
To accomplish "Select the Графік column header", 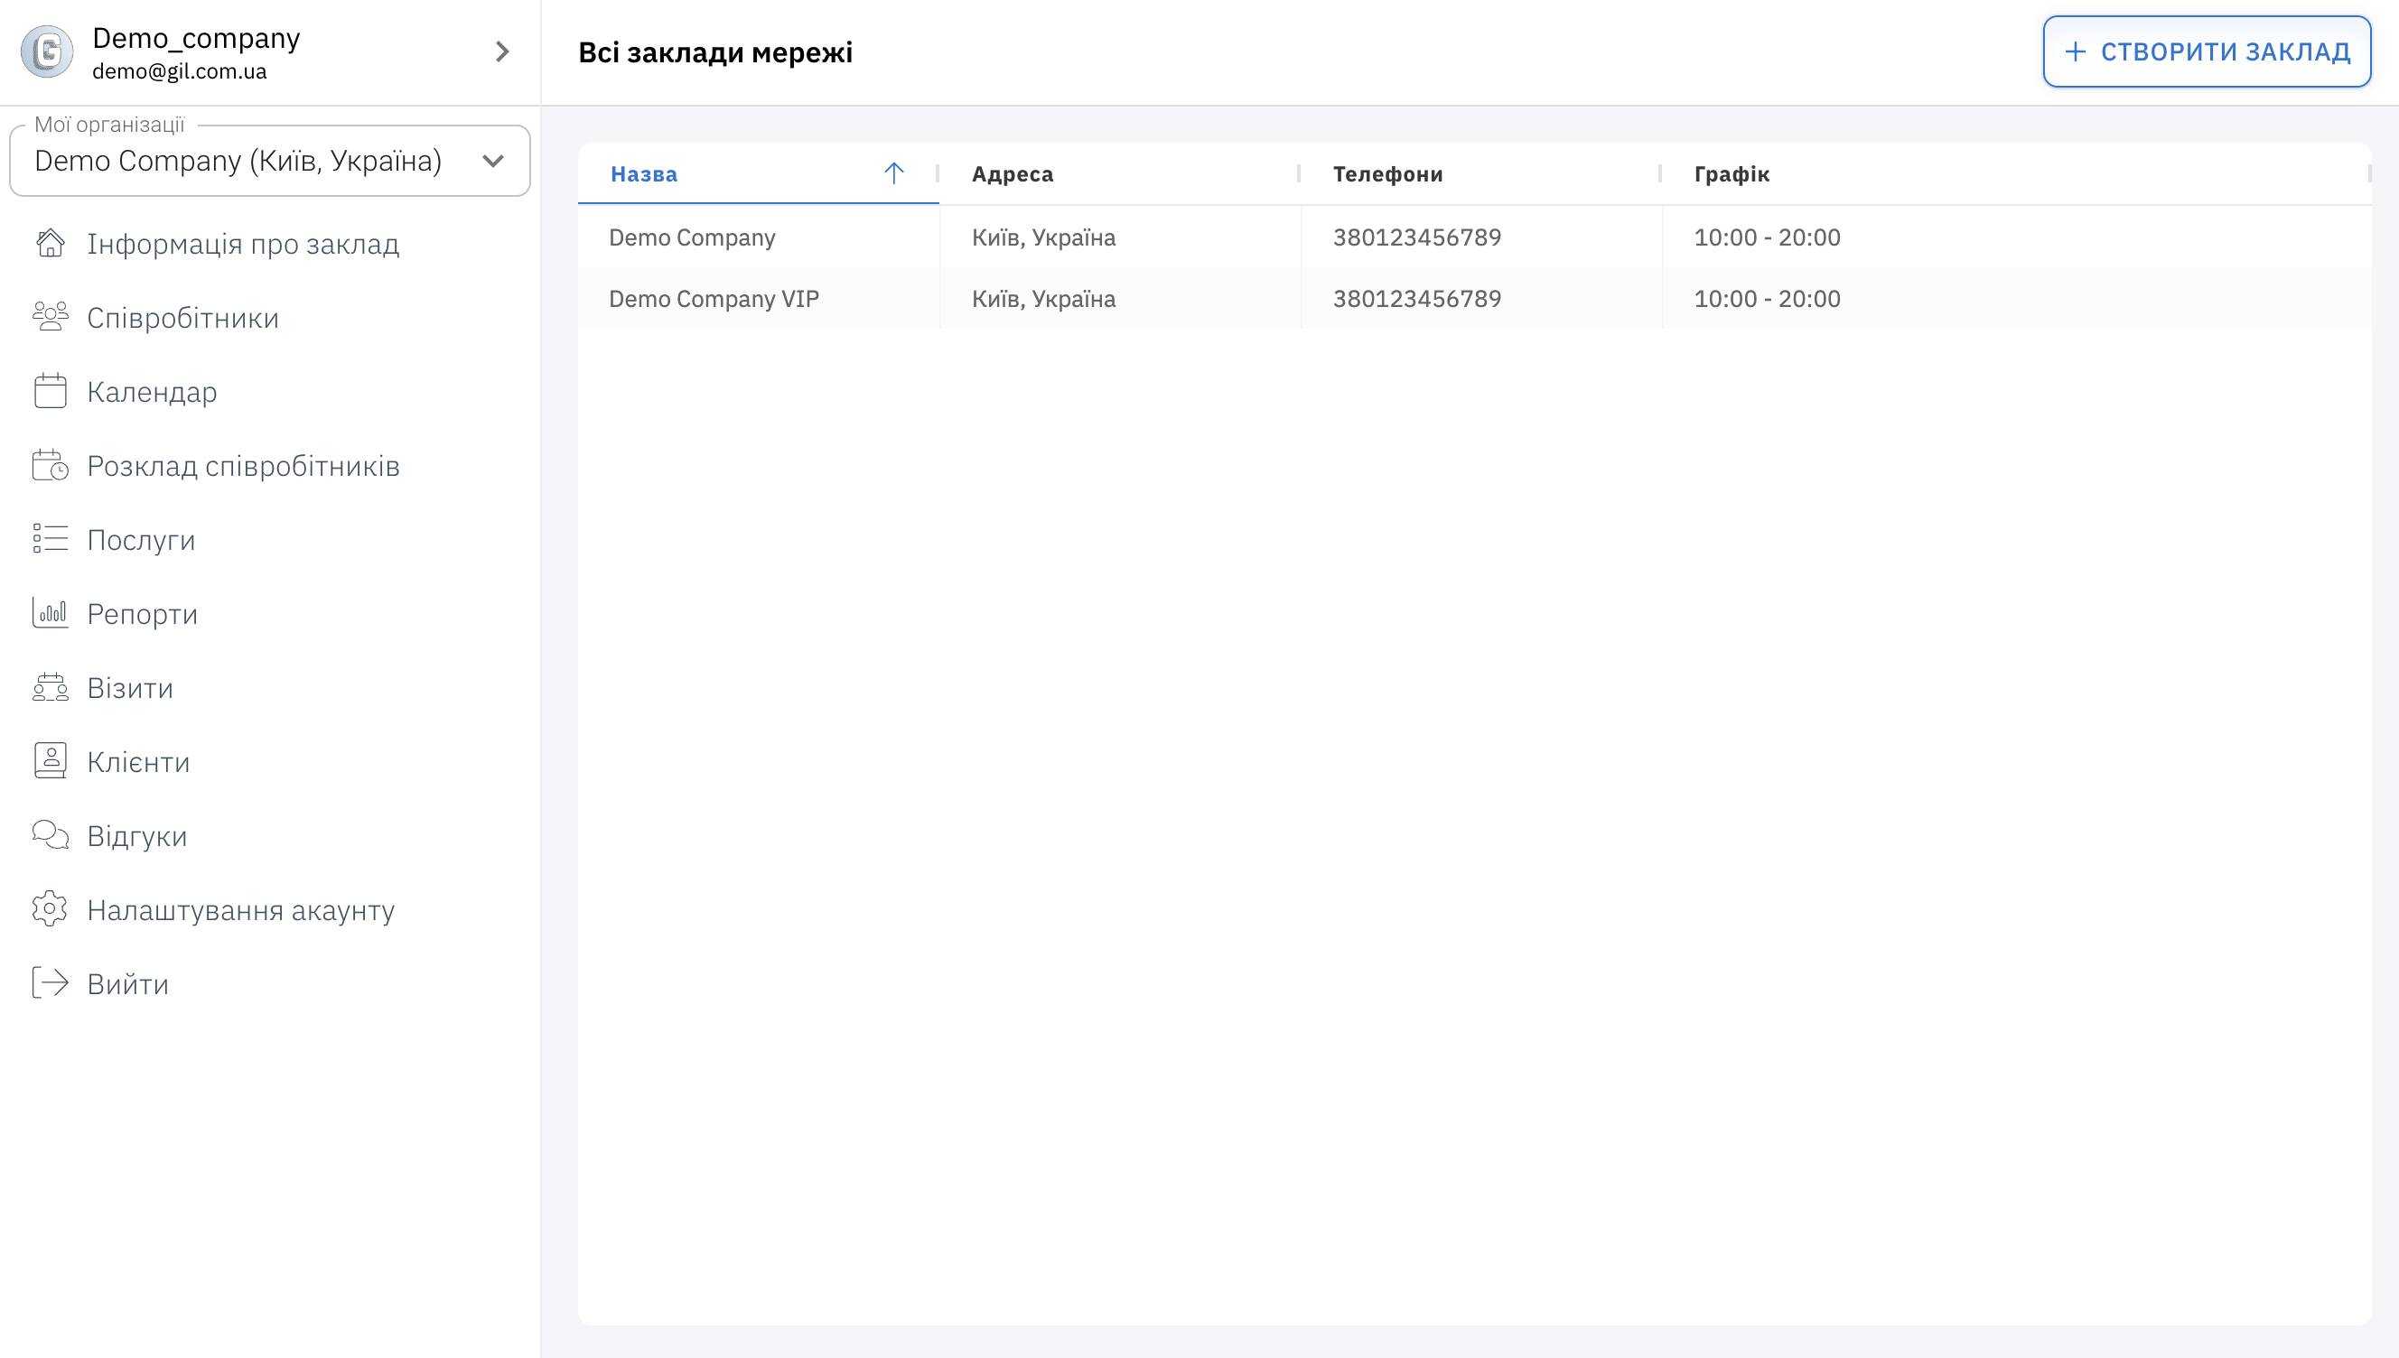I will 1732,174.
